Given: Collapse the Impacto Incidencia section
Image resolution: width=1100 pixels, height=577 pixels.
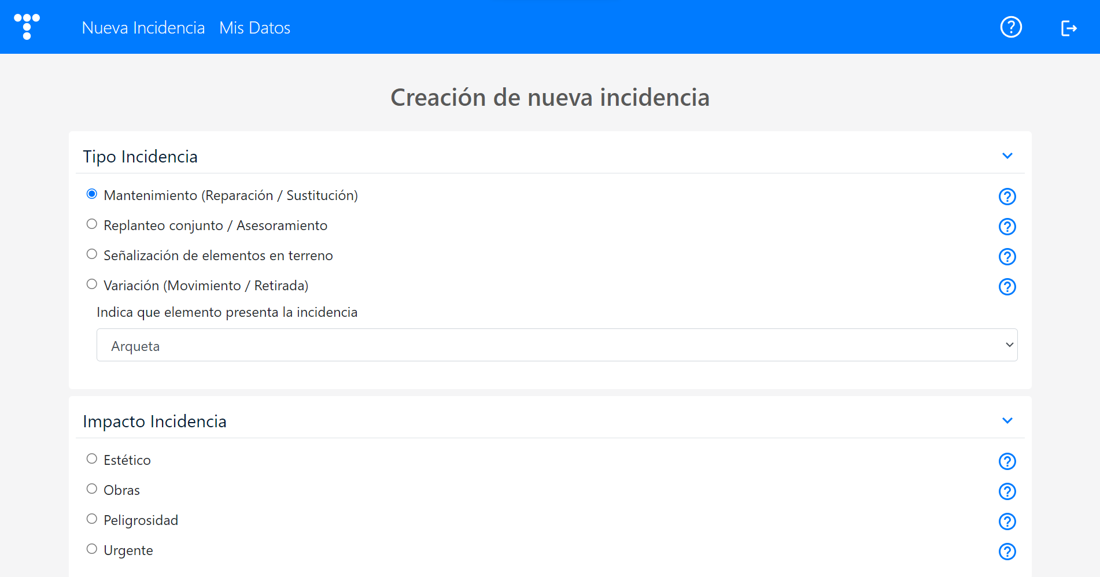Looking at the screenshot, I should [x=1008, y=420].
